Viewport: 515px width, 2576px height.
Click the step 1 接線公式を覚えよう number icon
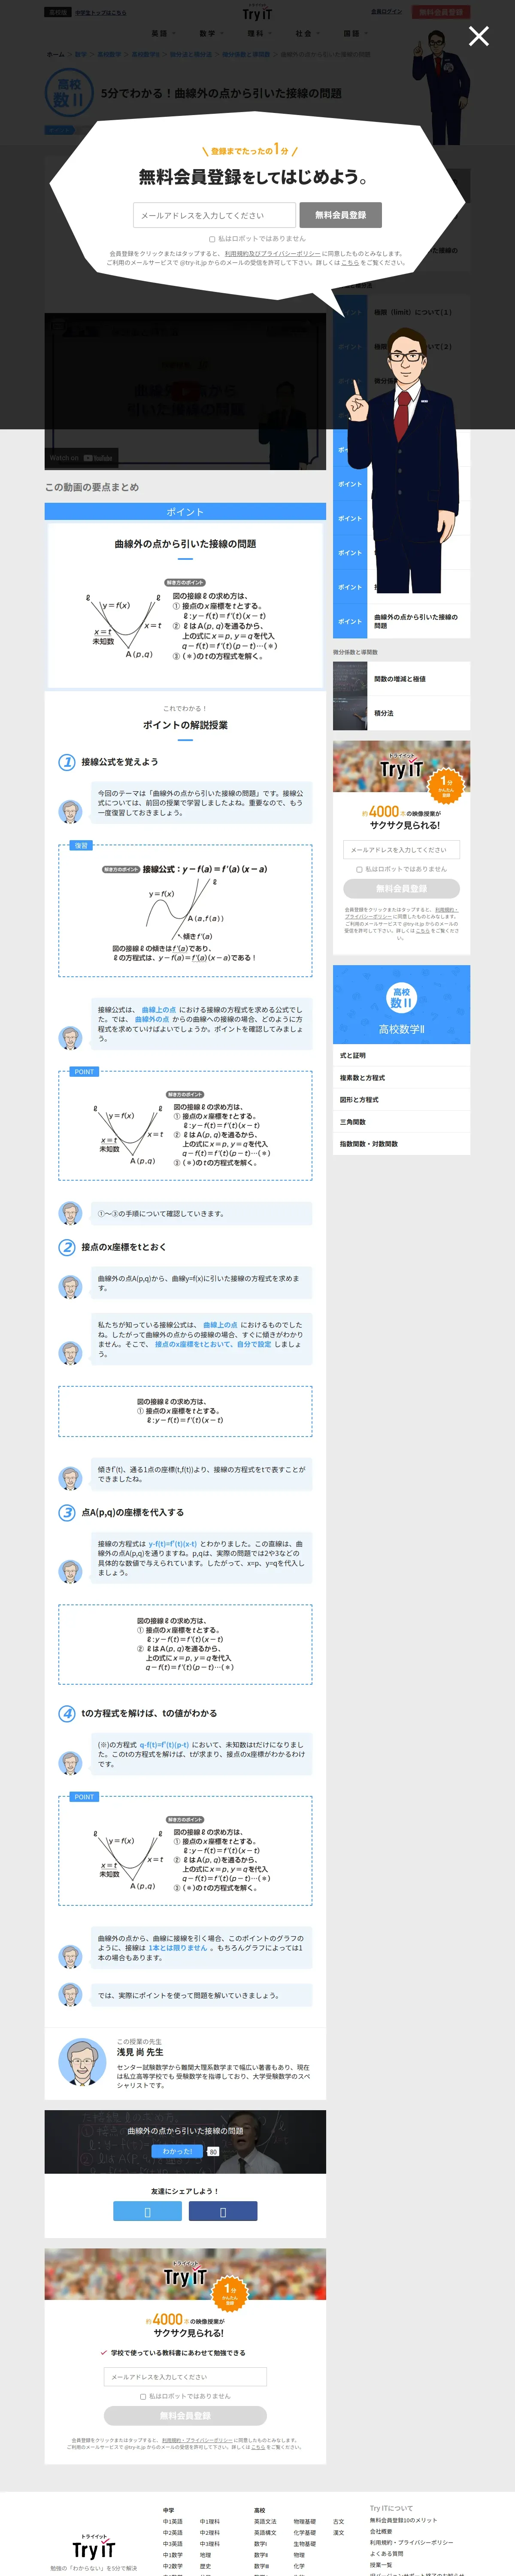(67, 762)
